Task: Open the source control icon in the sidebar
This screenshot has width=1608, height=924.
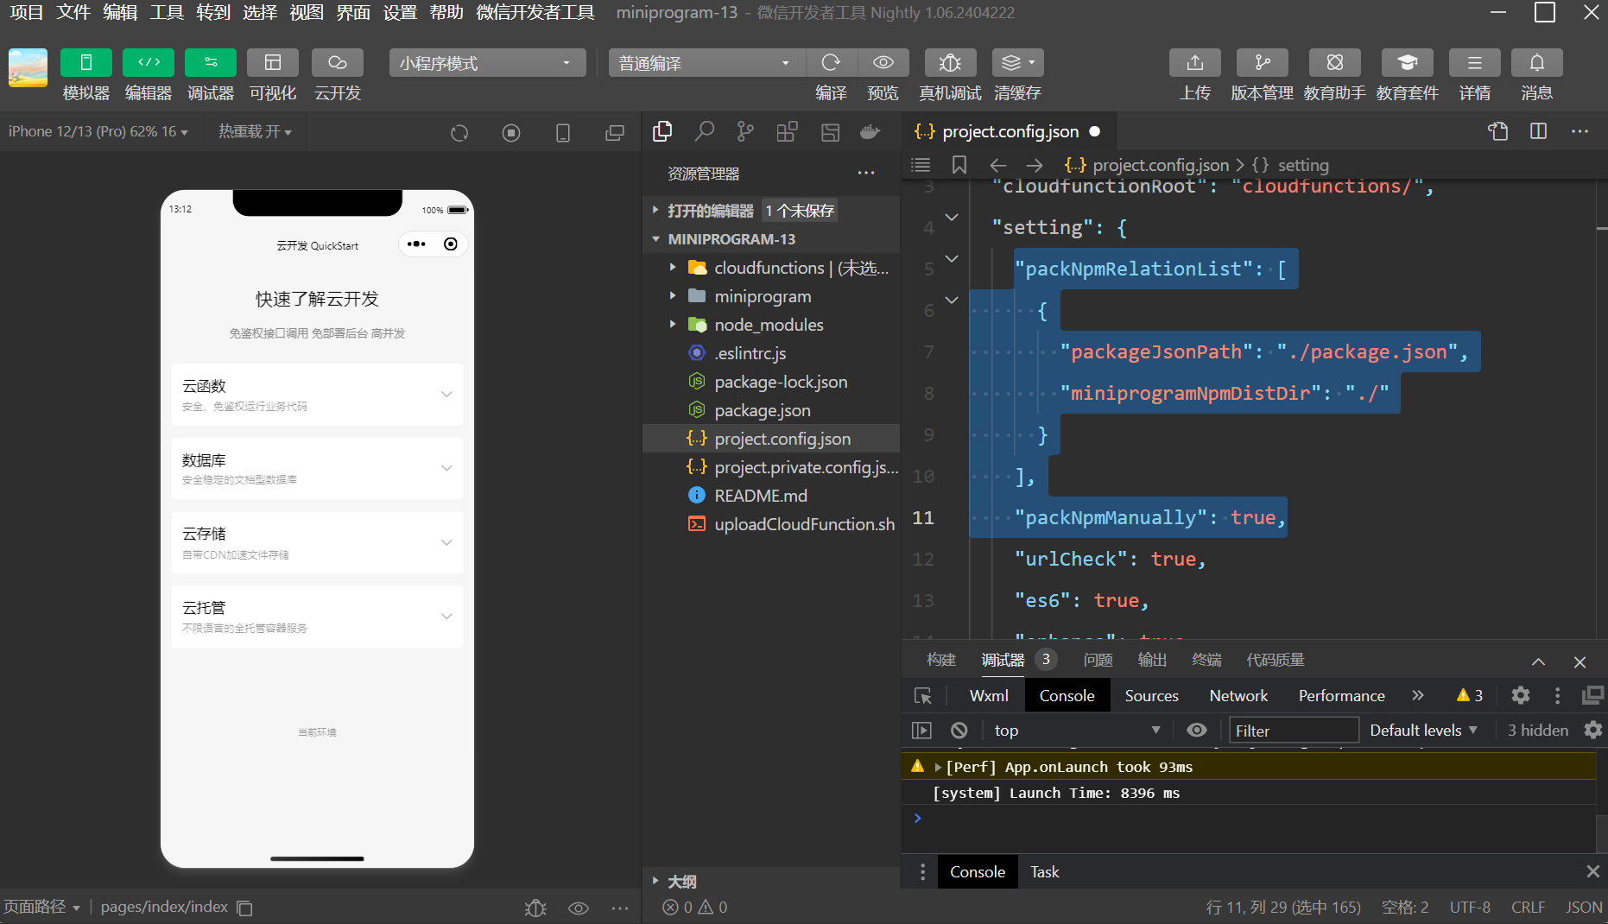Action: click(x=745, y=131)
